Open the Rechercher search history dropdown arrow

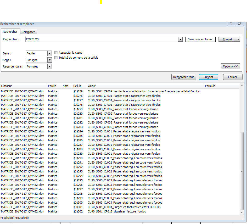[180, 39]
